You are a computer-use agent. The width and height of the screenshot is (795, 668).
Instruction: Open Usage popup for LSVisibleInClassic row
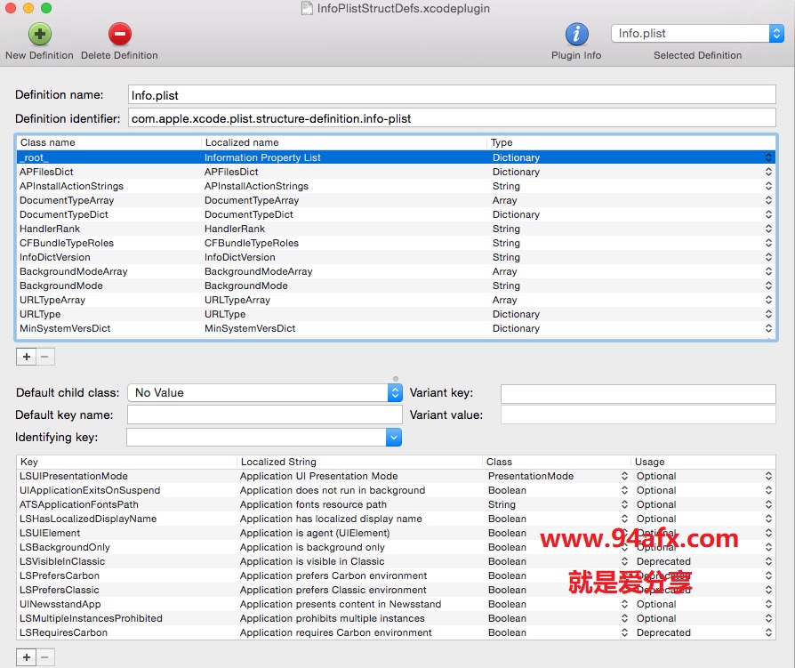(x=768, y=561)
